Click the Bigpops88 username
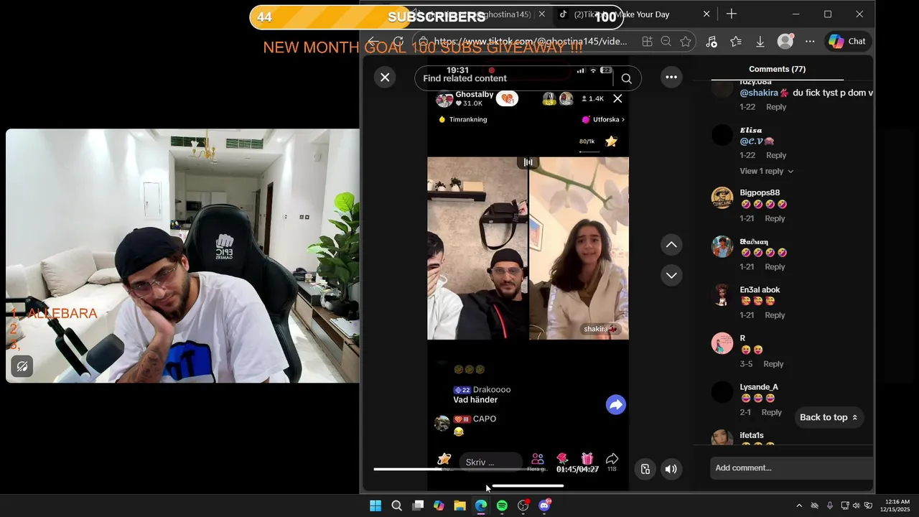 click(x=760, y=192)
